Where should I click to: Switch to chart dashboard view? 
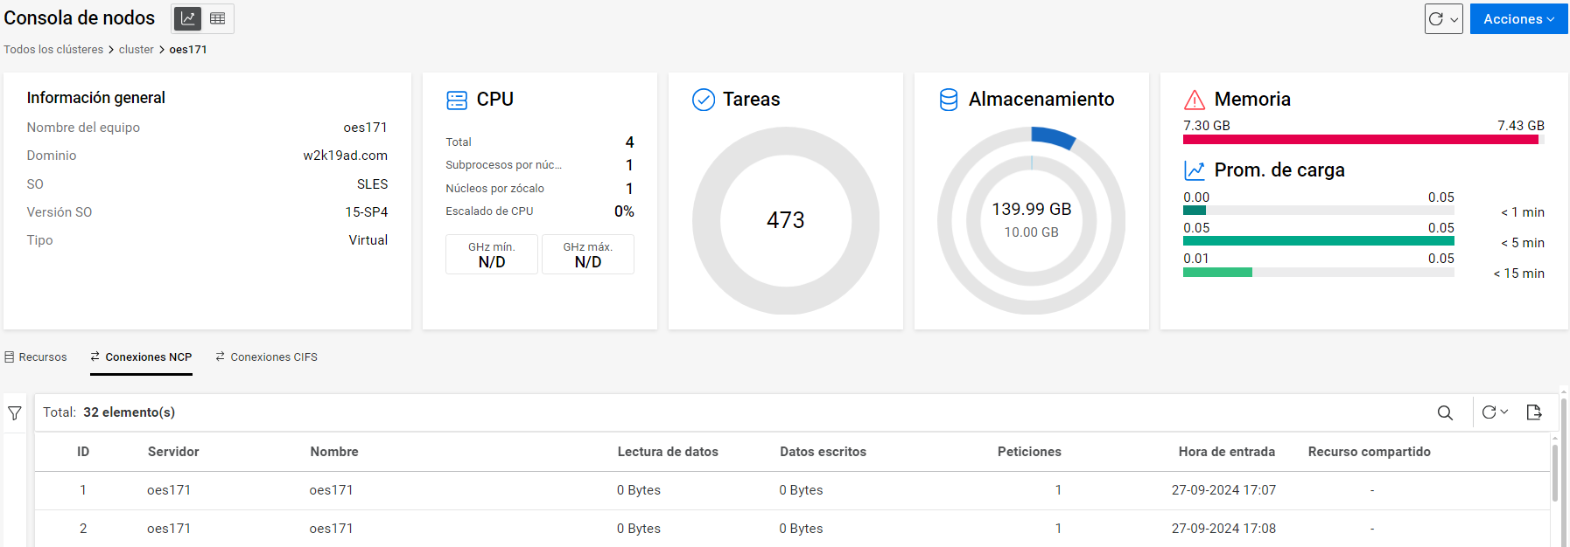point(188,18)
